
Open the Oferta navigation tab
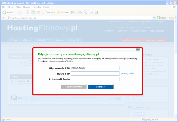pyautogui.click(x=27, y=40)
